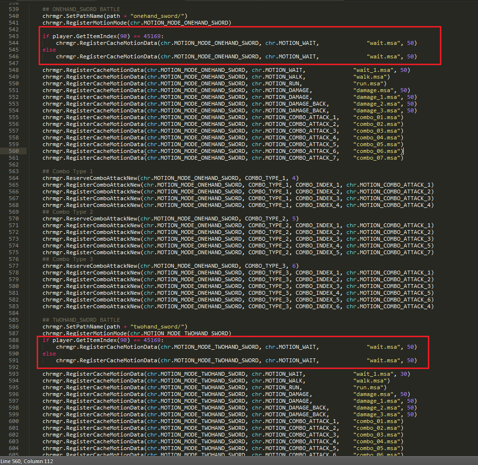The image size is (478, 465).
Task: Click ReserveComboAttackNew on line 564
Action: (102, 178)
